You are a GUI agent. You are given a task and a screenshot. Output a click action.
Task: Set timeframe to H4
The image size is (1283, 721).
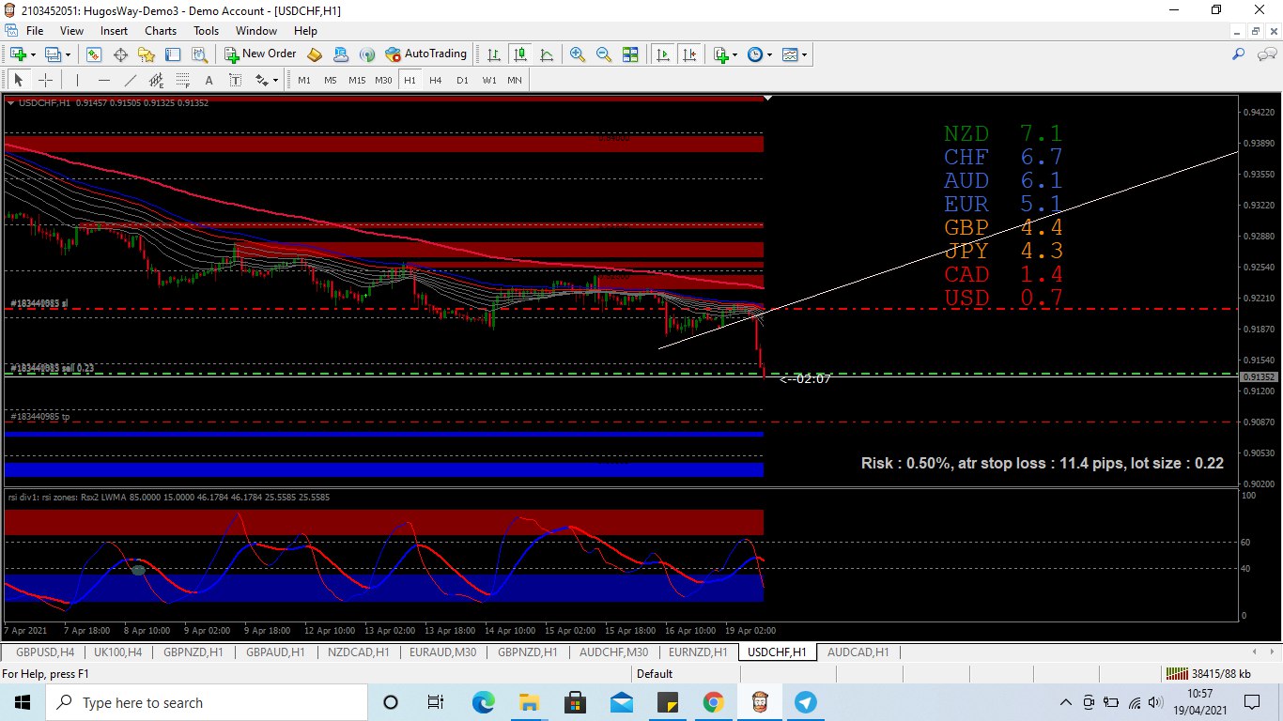[436, 80]
